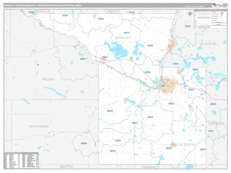Screen dimensions: 231x173
Task: Select the SIBLEY county label
Action: (x=113, y=11)
